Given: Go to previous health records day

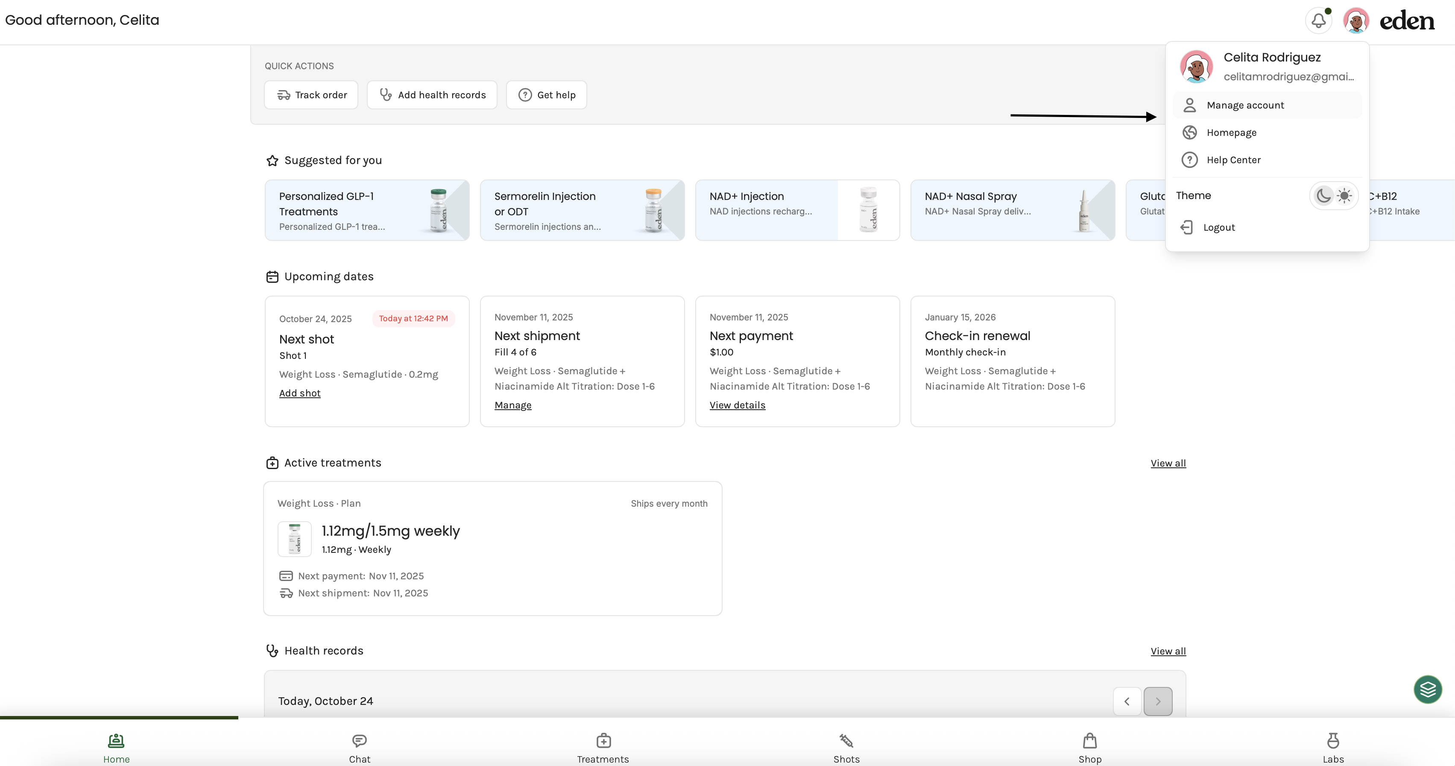Looking at the screenshot, I should 1127,701.
